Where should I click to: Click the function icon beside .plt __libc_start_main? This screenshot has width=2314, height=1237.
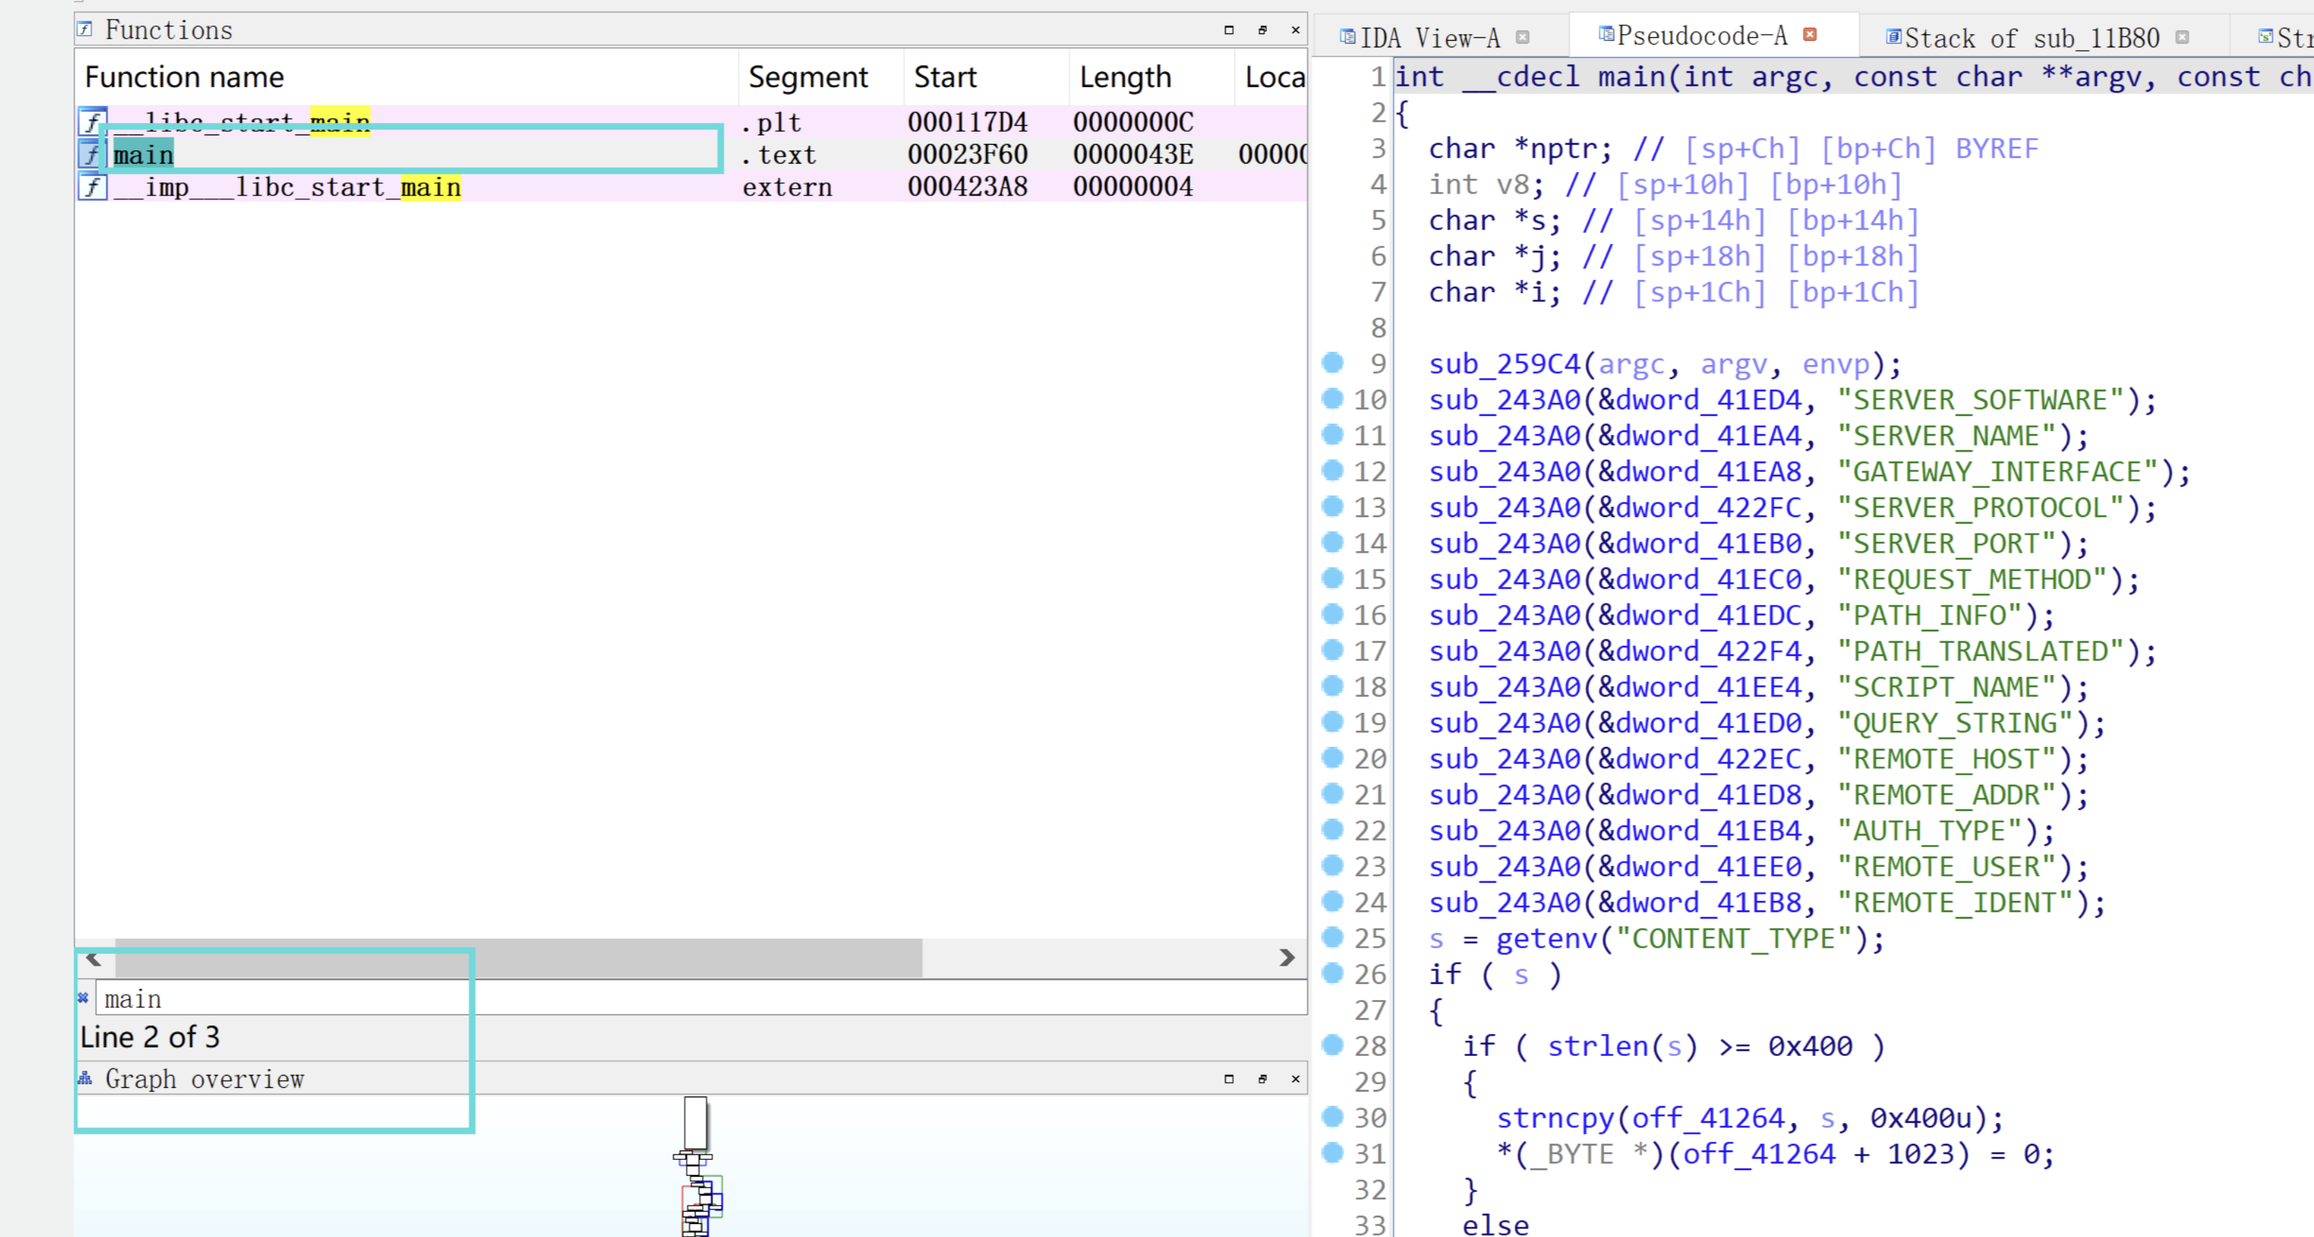[x=92, y=121]
